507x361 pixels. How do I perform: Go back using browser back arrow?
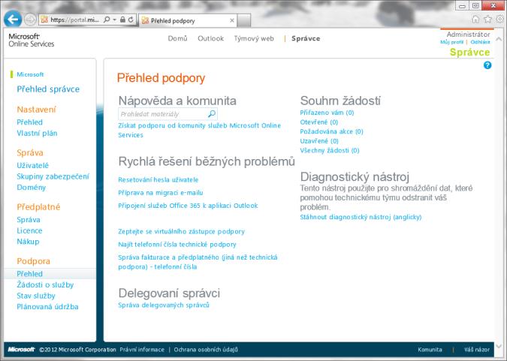[x=13, y=20]
